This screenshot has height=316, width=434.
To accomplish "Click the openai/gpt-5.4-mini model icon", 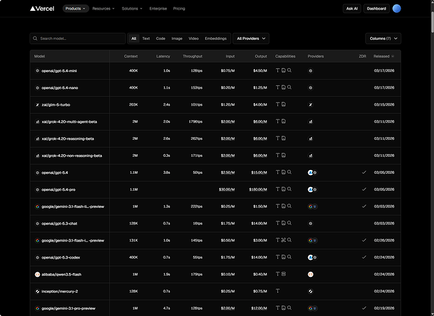I will click(x=37, y=71).
